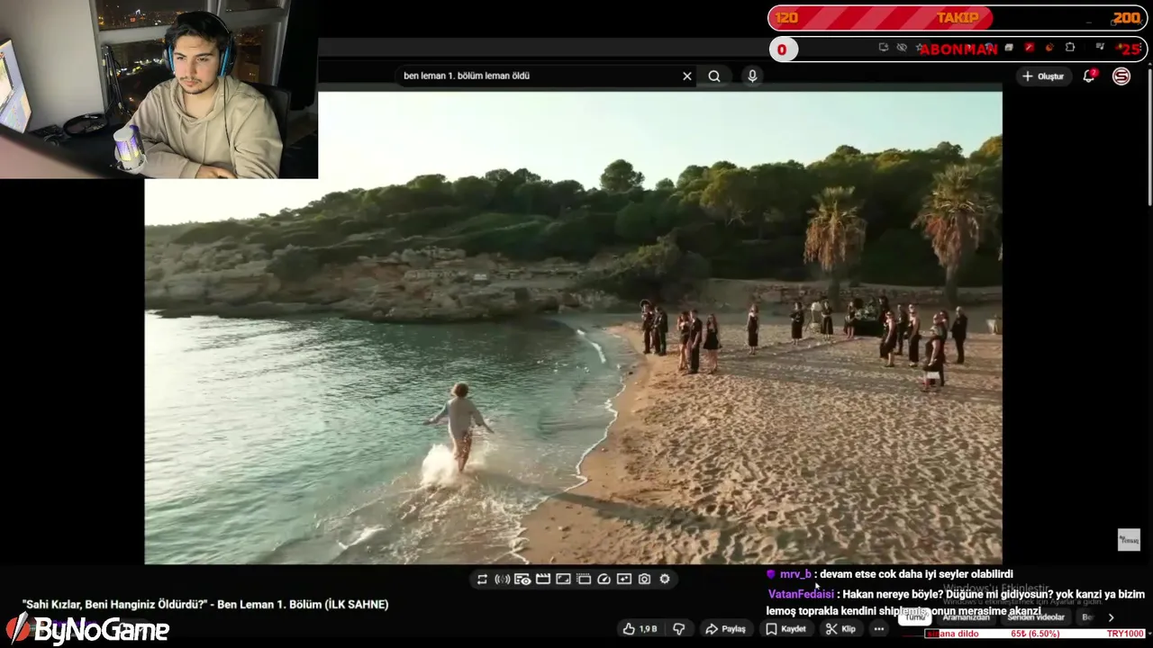The image size is (1153, 648).
Task: Open the enhancer settings gear
Action: pos(665,580)
